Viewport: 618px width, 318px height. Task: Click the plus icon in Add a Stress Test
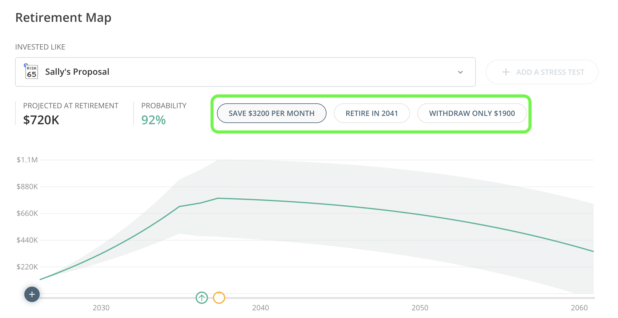pos(506,72)
